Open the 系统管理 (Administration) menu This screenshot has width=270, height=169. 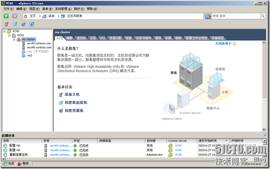(x=63, y=9)
